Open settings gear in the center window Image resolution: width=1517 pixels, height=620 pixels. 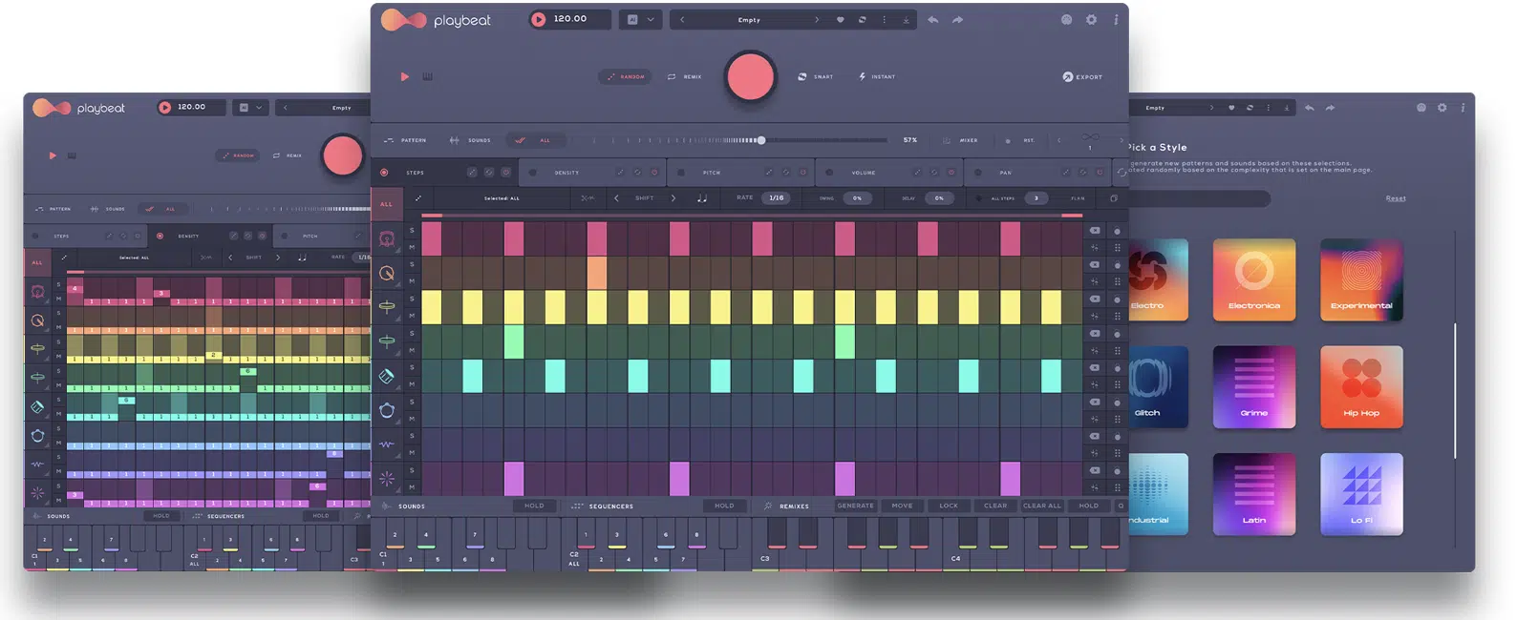1092,20
